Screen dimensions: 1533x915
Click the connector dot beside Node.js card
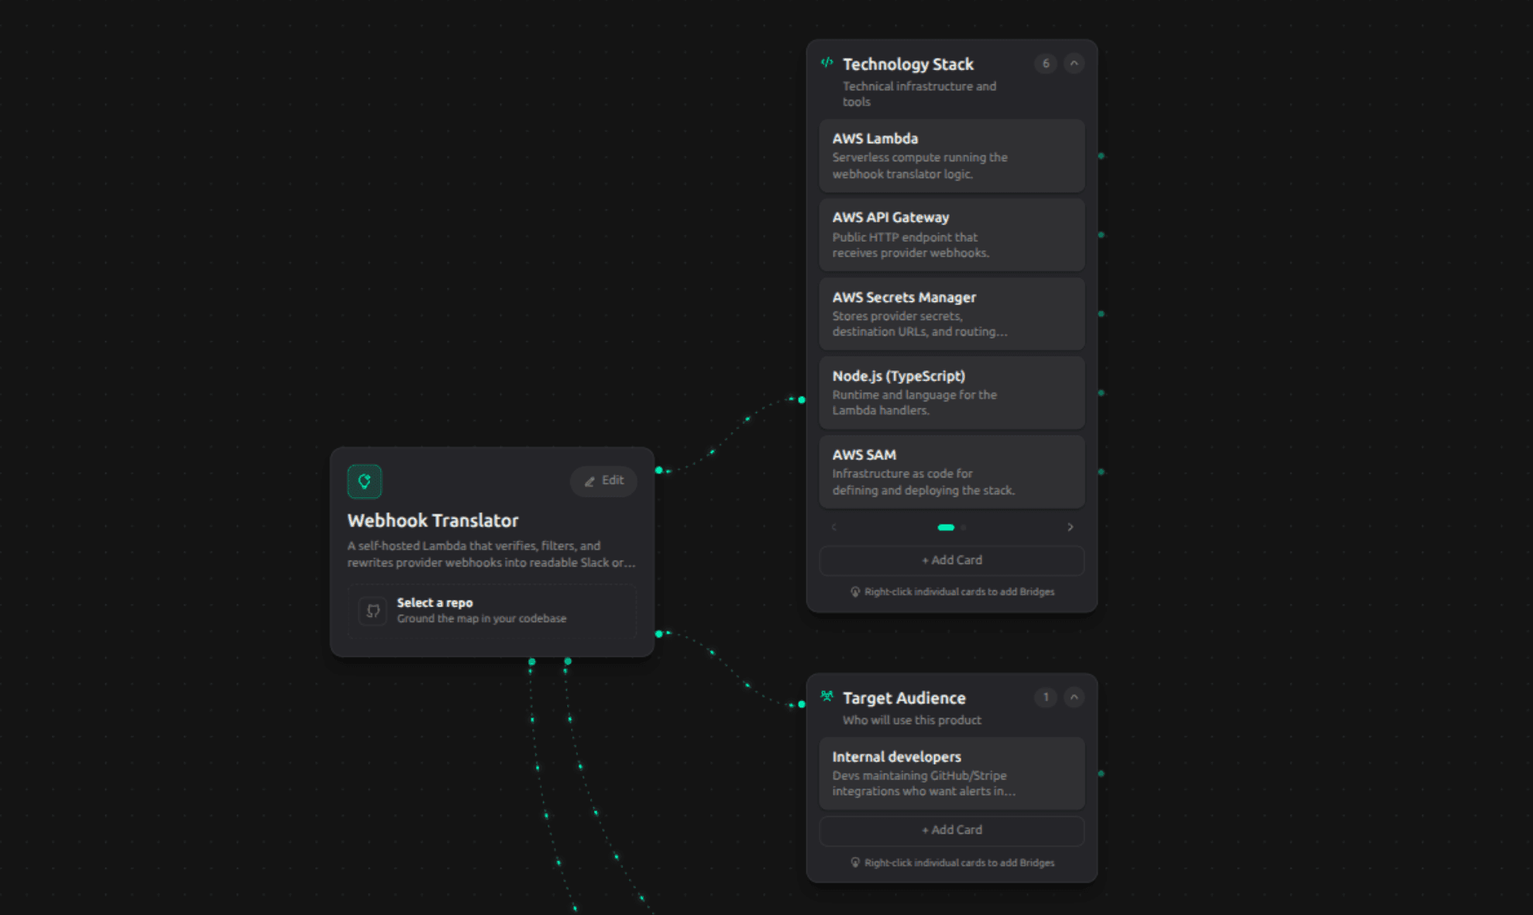1101,393
